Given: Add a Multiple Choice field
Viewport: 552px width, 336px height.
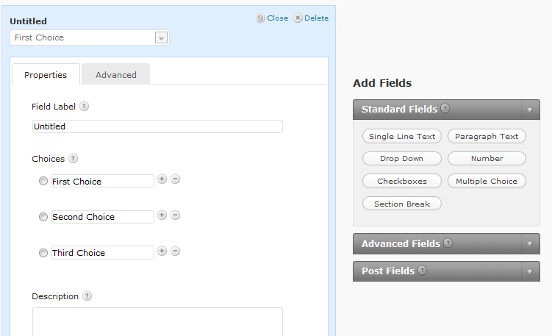Looking at the screenshot, I should [x=487, y=181].
